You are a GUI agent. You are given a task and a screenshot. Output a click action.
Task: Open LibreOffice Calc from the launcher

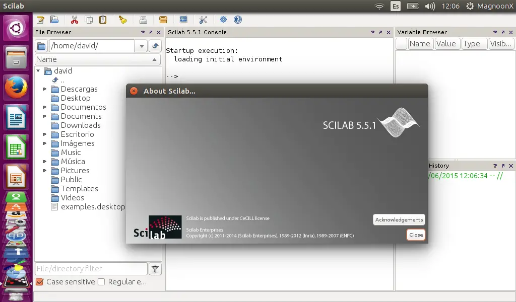[x=16, y=146]
